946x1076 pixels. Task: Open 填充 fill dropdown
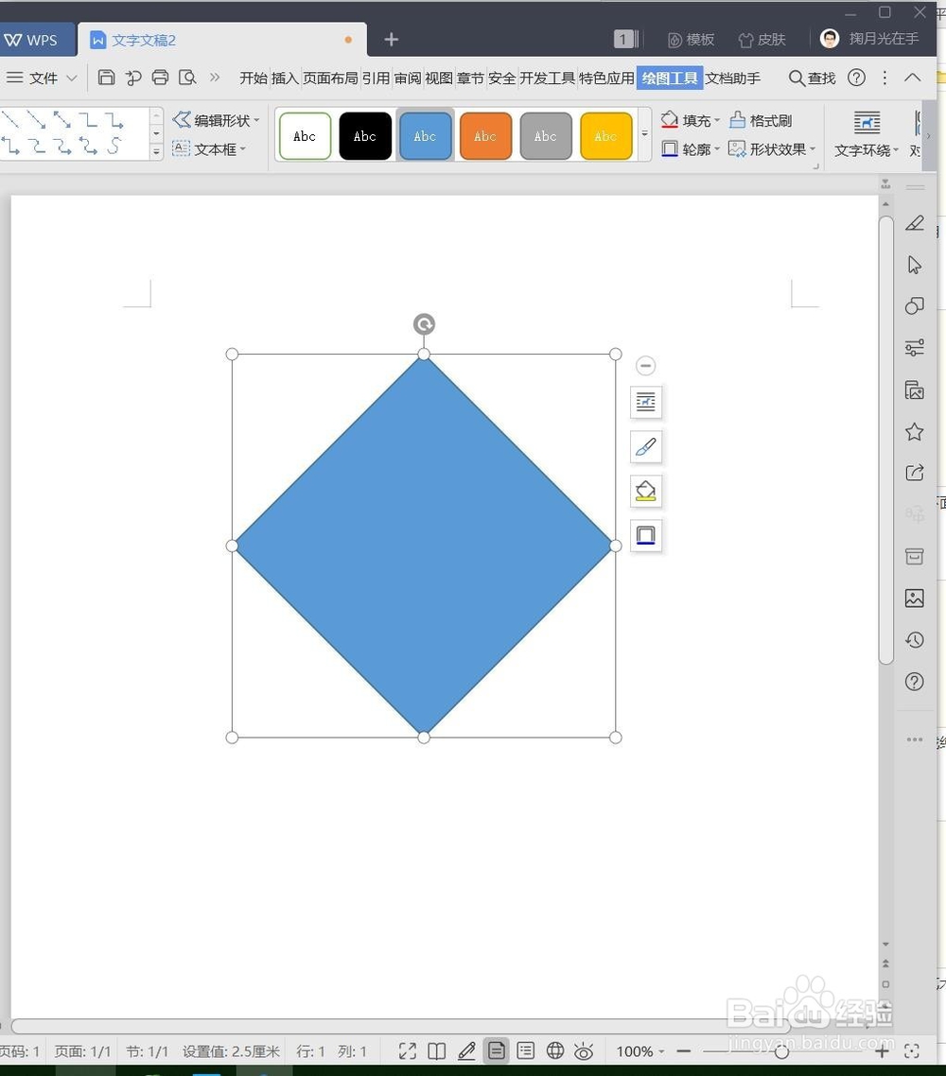(690, 120)
